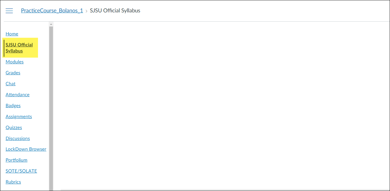Screen dimensions: 390x191
Task: Go to the Discussions board
Action: click(18, 138)
